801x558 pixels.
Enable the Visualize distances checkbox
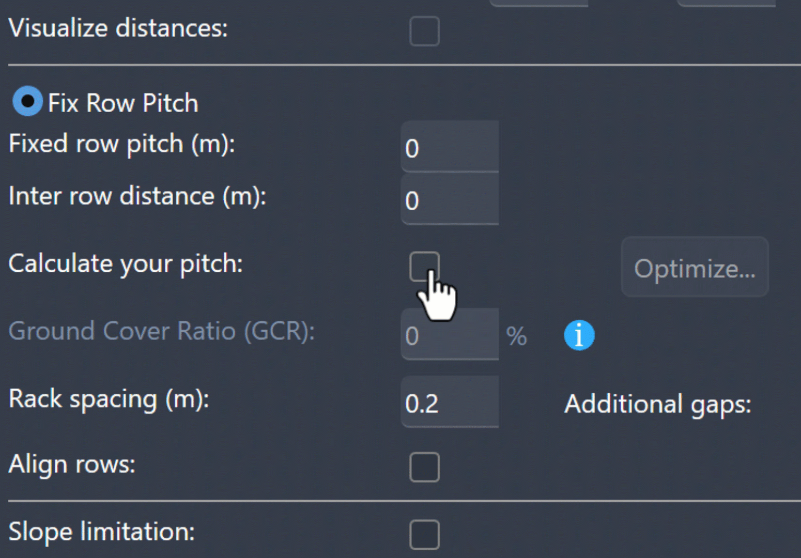coord(424,31)
